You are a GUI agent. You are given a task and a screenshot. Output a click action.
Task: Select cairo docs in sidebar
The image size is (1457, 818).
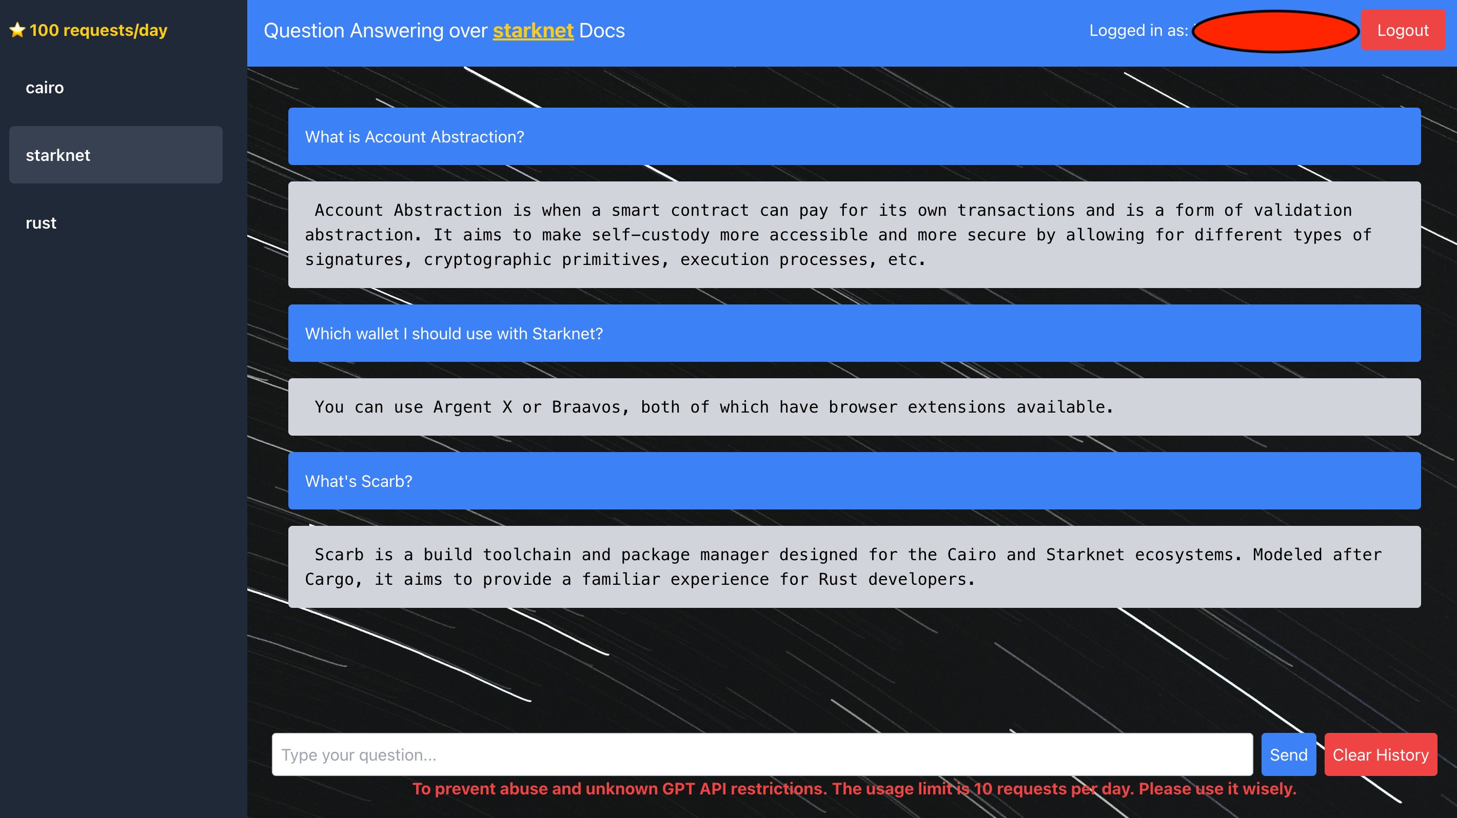point(45,88)
